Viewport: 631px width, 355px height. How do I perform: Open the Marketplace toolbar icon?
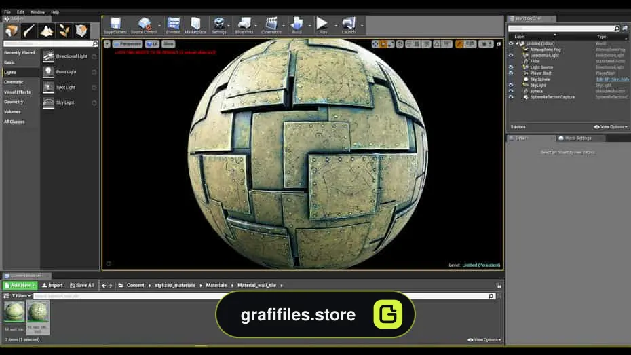click(x=195, y=25)
